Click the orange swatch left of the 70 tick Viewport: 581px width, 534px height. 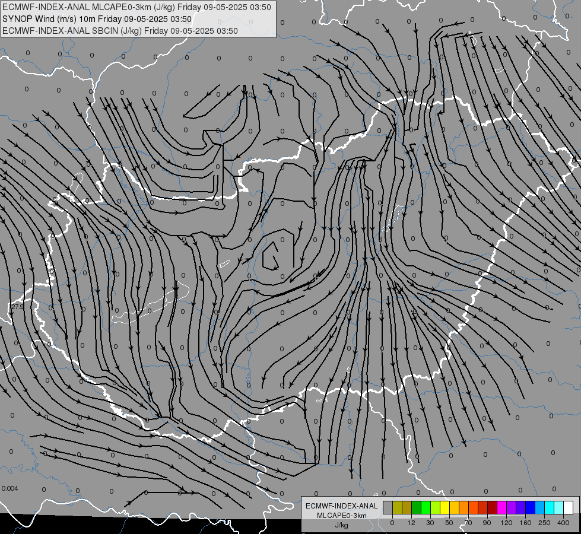coord(464,507)
